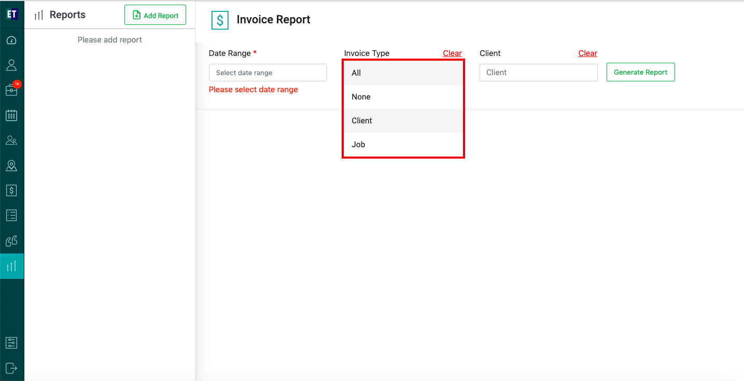Click the Invoice Report title text

click(x=273, y=20)
